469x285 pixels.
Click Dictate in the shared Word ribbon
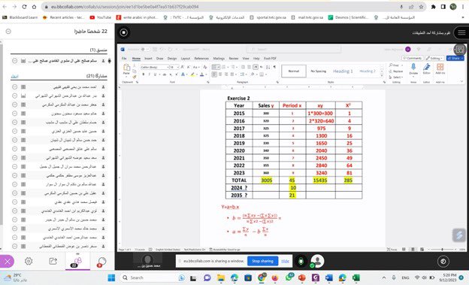(x=413, y=69)
